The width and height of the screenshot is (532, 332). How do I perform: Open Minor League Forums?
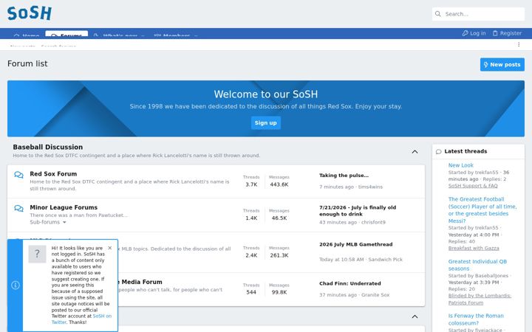point(64,207)
